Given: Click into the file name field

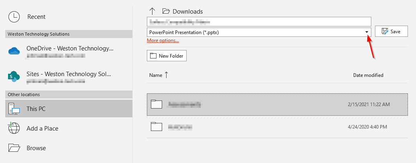Looking at the screenshot, I should point(259,21).
